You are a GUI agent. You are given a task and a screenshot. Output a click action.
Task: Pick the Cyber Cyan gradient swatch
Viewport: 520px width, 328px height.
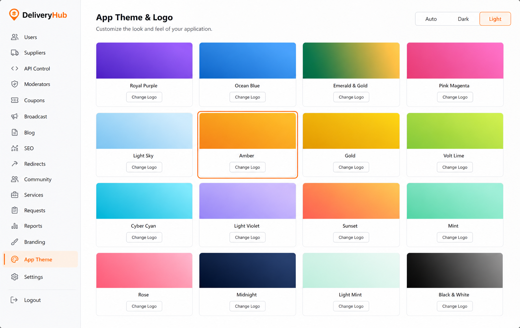[x=144, y=201]
